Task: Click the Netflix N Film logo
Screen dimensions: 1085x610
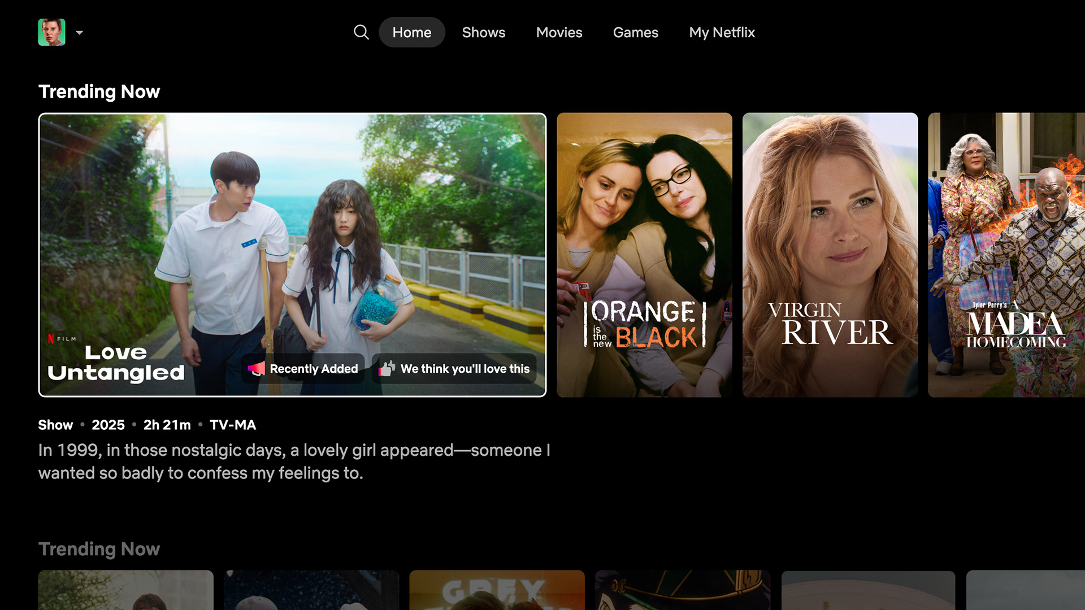Action: (62, 339)
